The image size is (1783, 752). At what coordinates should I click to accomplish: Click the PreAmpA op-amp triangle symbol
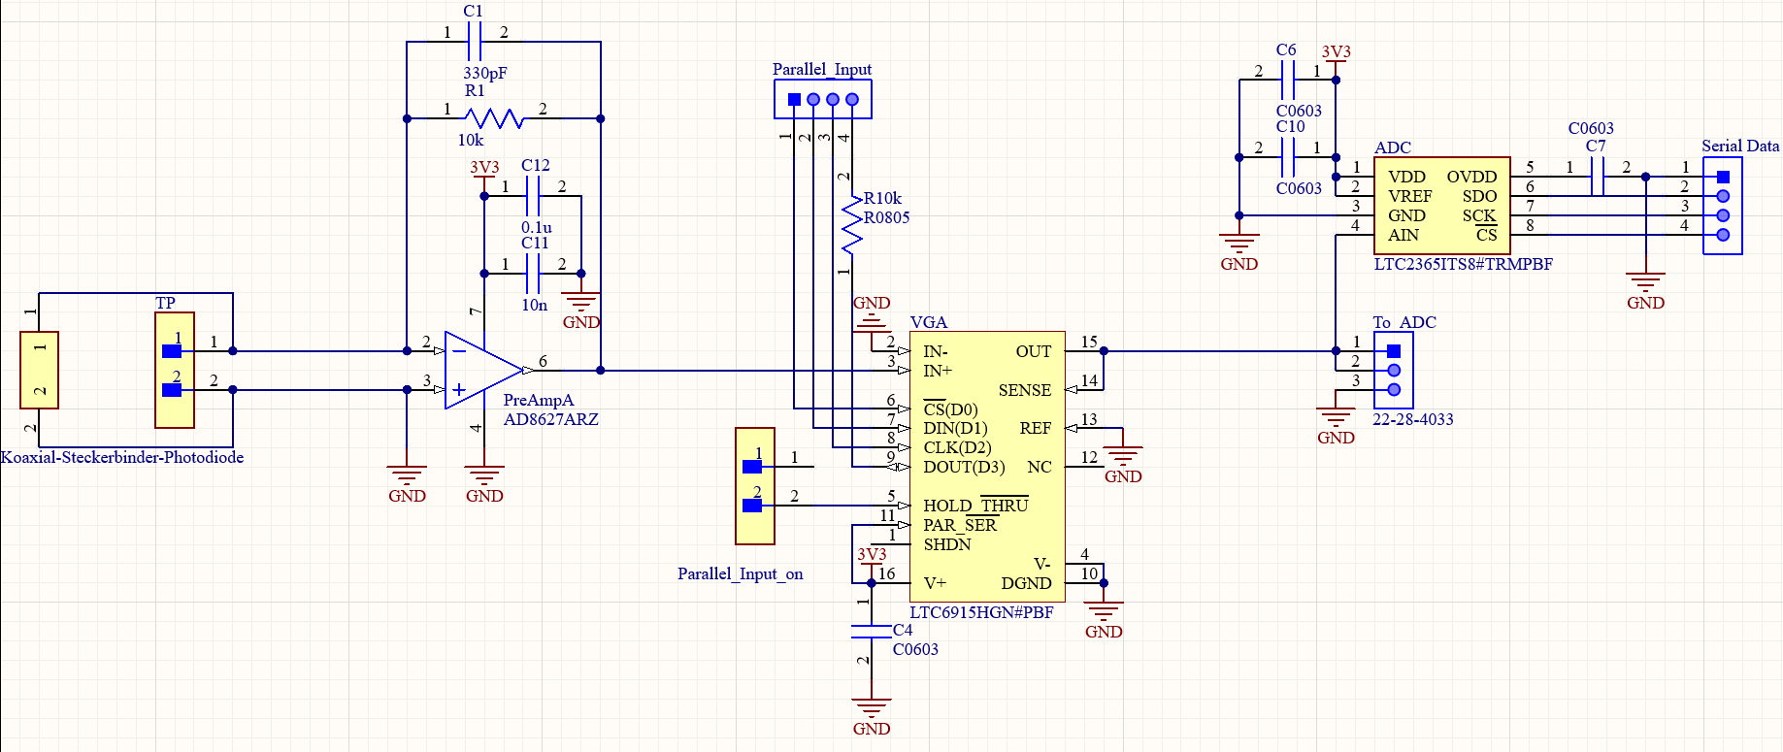point(483,370)
